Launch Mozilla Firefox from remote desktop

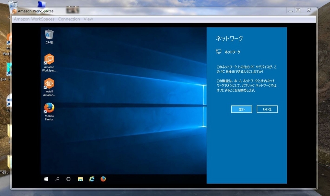(49, 112)
